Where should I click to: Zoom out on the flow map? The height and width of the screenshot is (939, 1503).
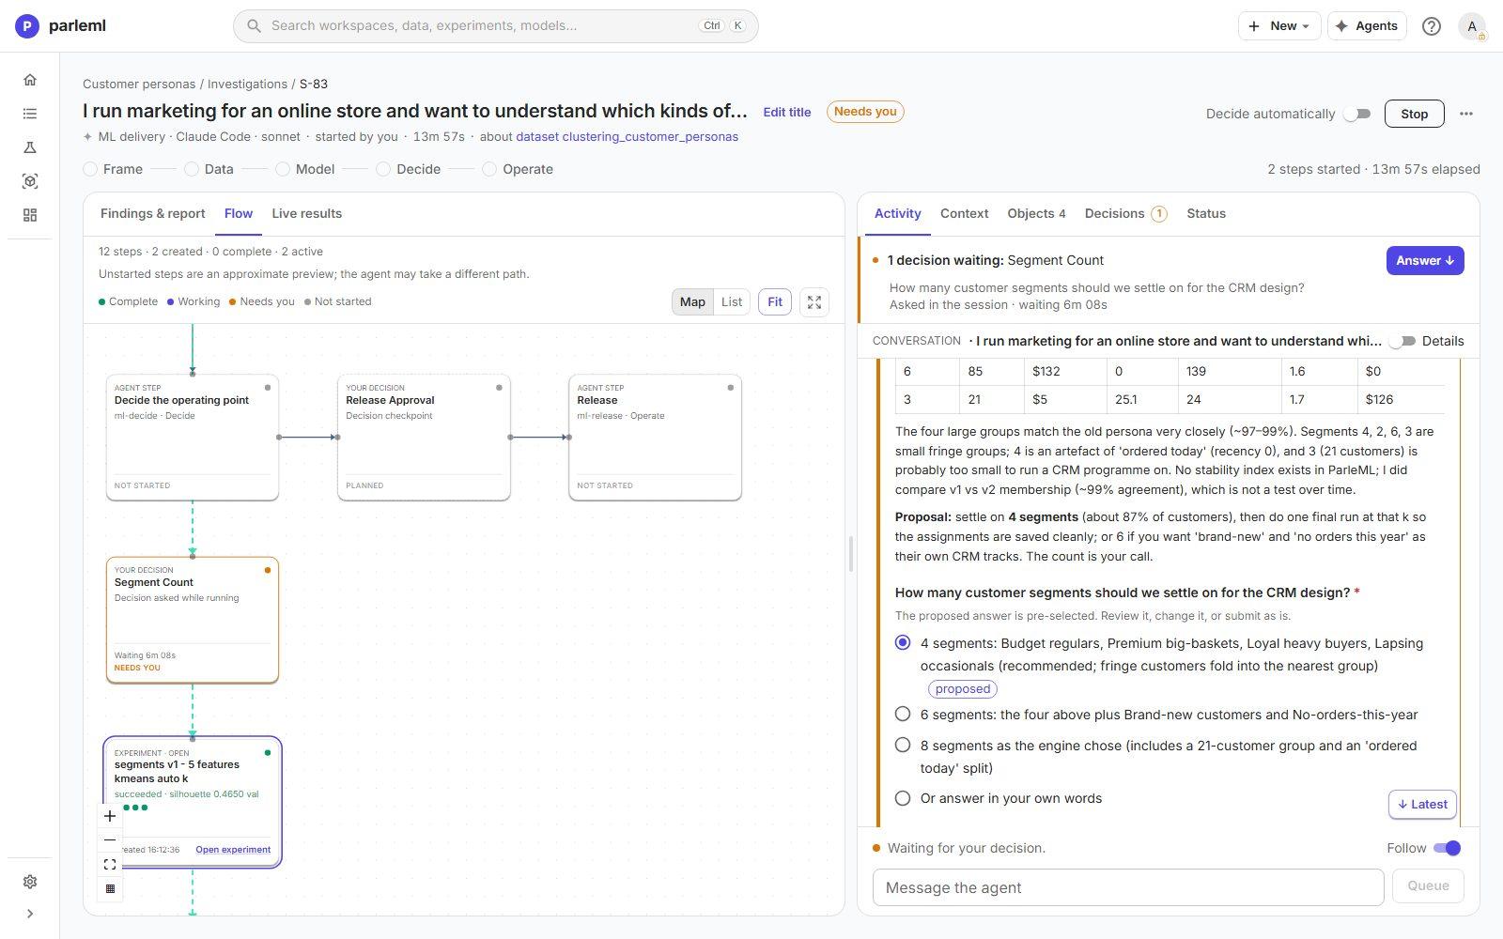point(110,840)
